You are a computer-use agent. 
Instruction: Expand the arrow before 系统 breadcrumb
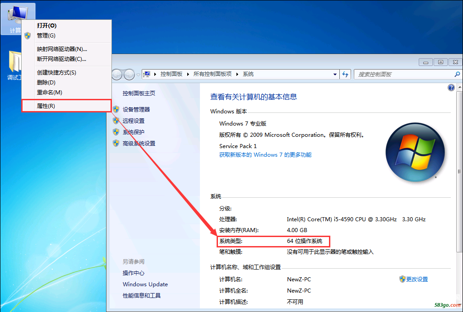point(237,74)
